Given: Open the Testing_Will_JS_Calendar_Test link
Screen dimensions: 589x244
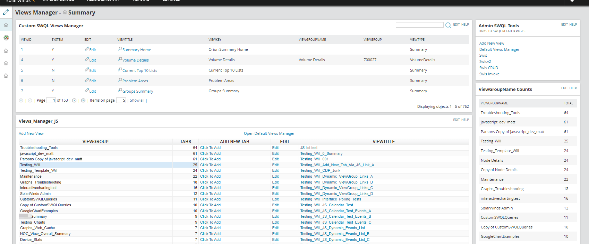Looking at the screenshot, I should point(327,205).
